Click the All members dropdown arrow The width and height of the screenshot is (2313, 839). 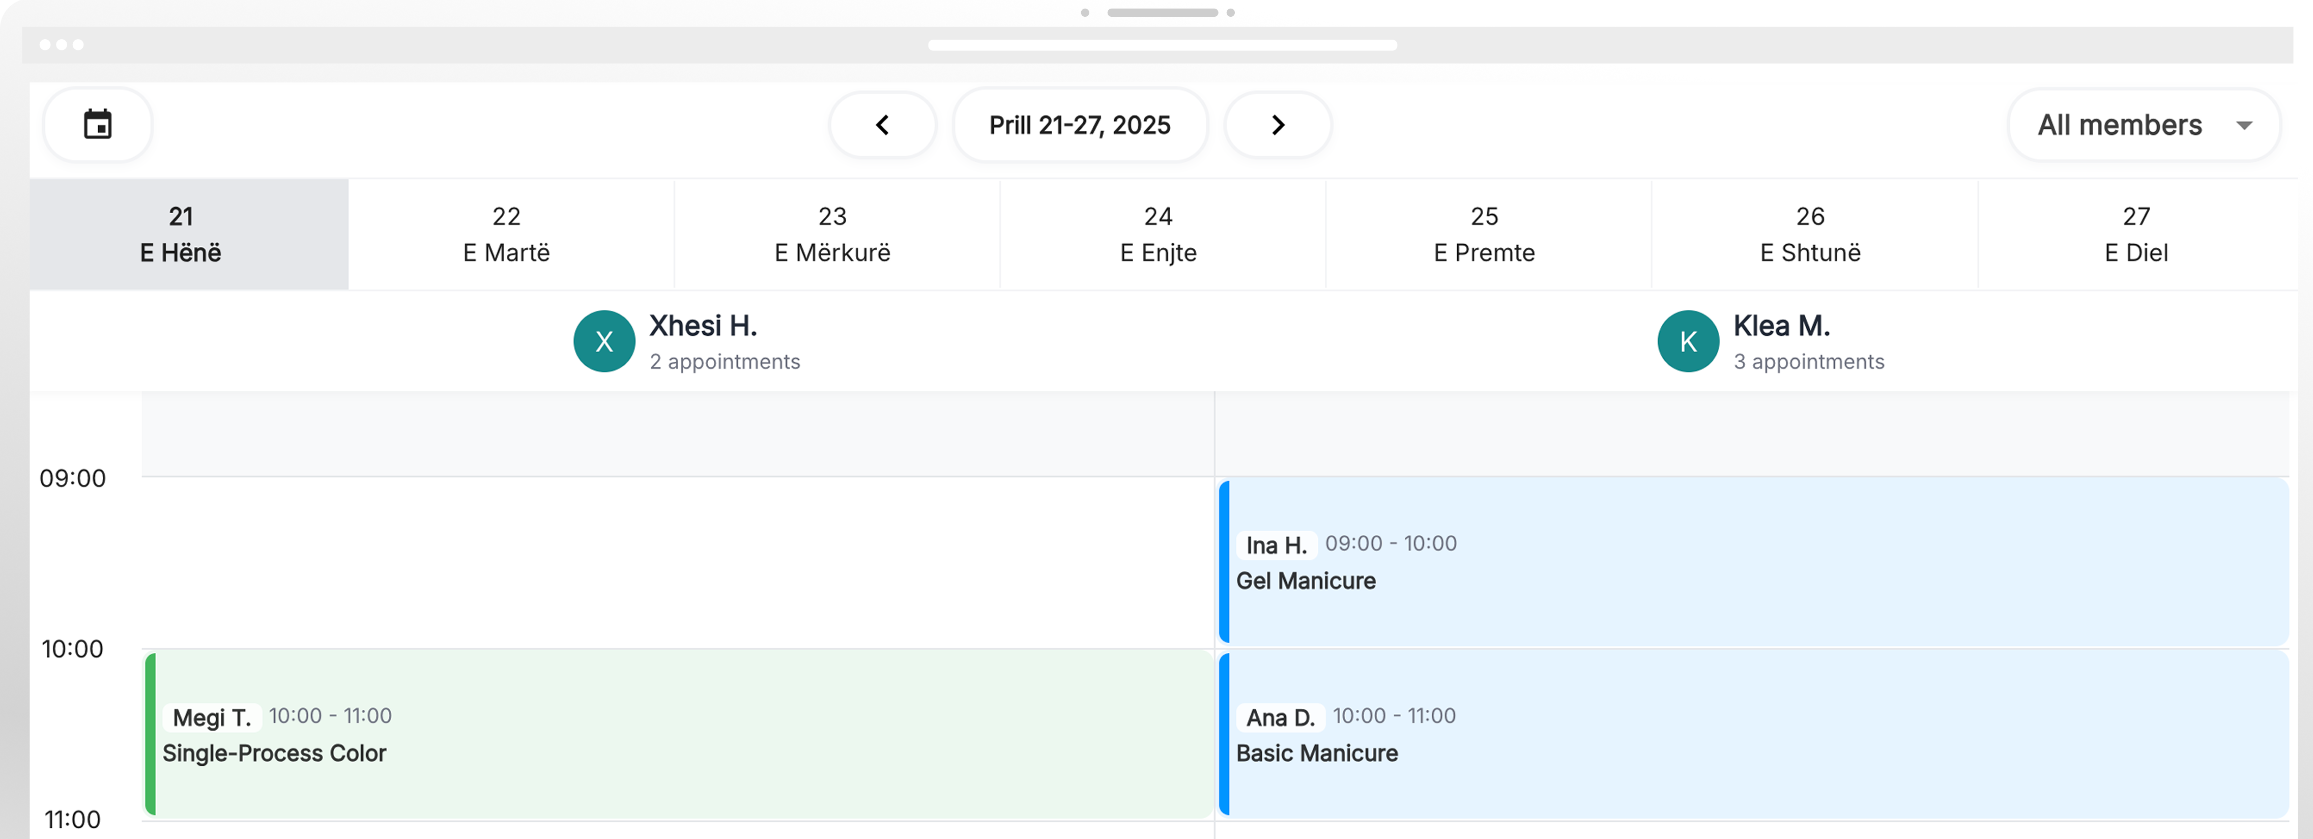pos(2244,126)
